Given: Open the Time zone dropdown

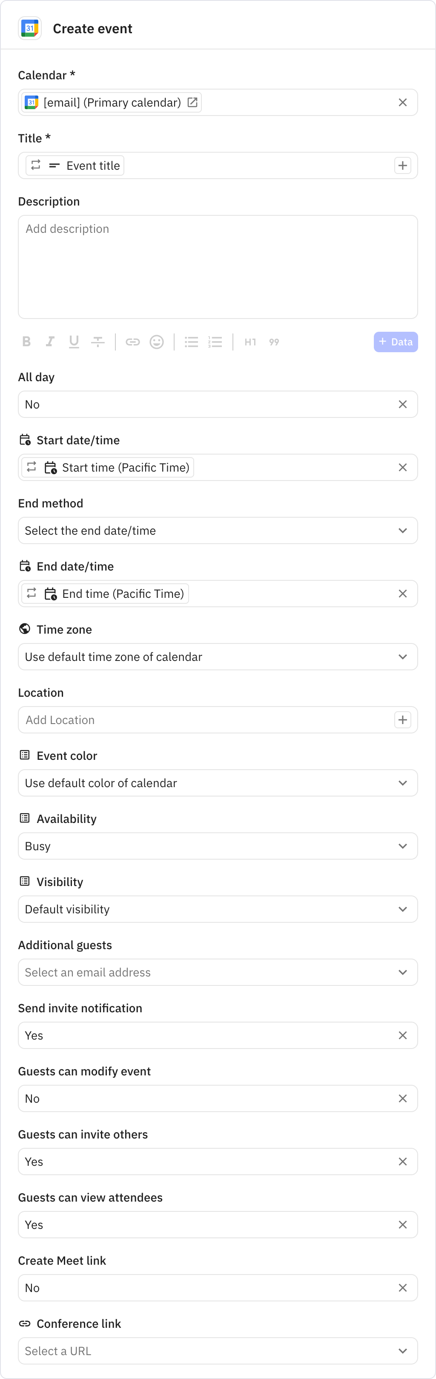Looking at the screenshot, I should pyautogui.click(x=403, y=657).
